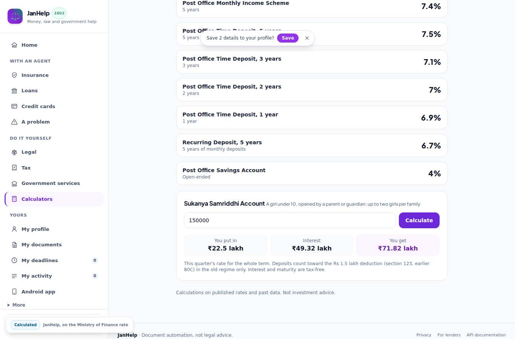Select the Post Office Time Deposit, 1 year row
Image resolution: width=515 pixels, height=339 pixels.
311,118
